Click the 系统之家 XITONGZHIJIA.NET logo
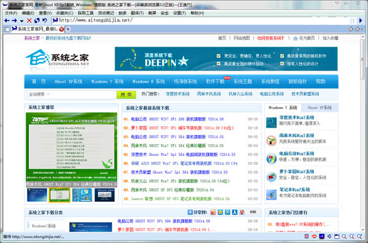Viewport: 368px width, 243px height. tap(58, 59)
